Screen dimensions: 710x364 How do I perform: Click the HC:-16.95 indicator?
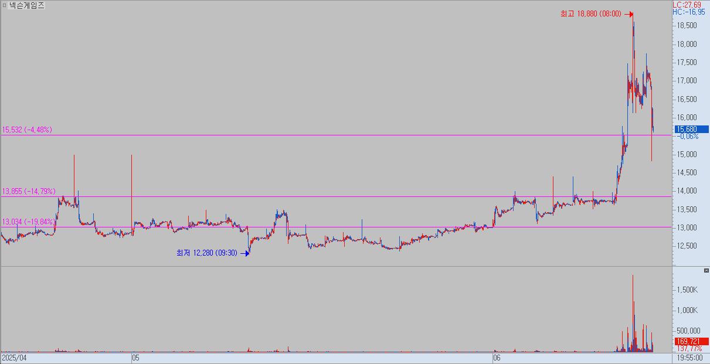click(x=689, y=12)
